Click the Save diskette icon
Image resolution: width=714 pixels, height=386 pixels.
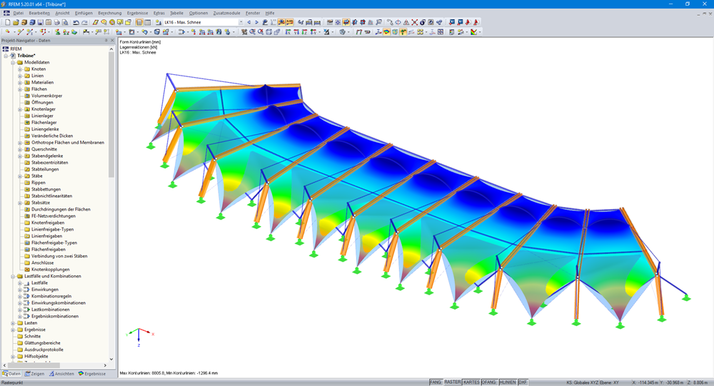tap(41, 22)
